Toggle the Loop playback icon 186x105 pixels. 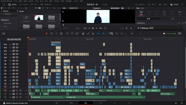point(105,28)
